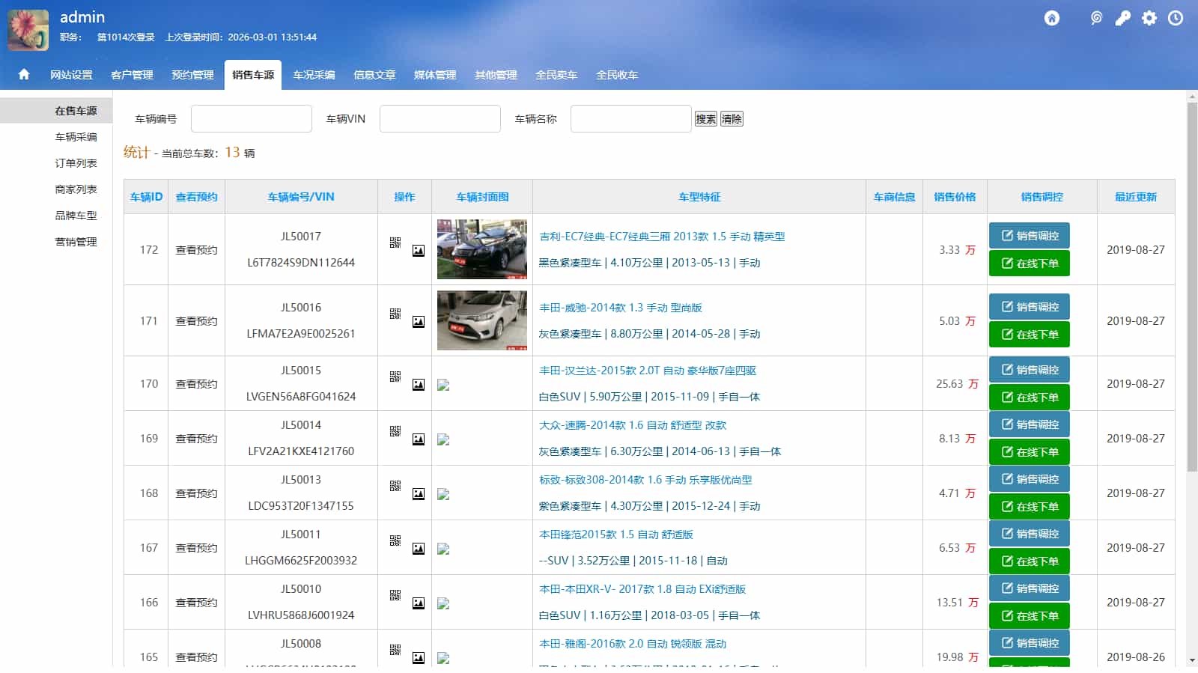Click the round home icon in top-right header
The height and width of the screenshot is (673, 1198).
tap(1052, 18)
